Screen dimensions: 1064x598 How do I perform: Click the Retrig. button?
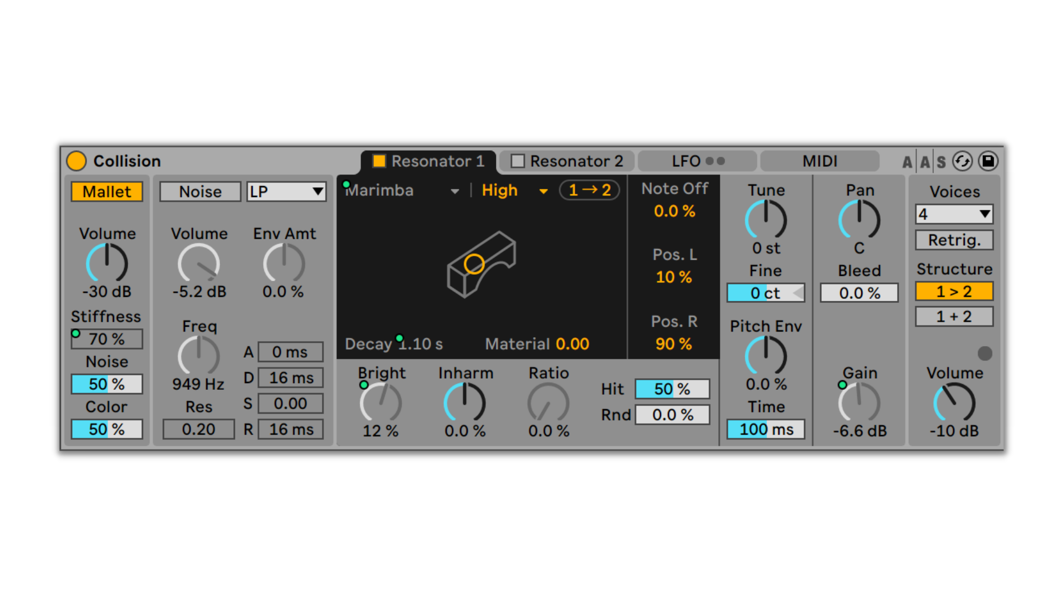pyautogui.click(x=954, y=240)
